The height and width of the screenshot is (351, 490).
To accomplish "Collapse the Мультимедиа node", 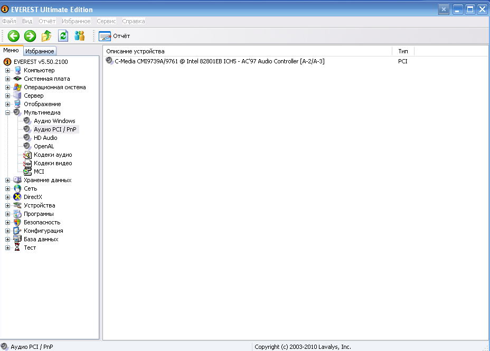I will tap(7, 112).
